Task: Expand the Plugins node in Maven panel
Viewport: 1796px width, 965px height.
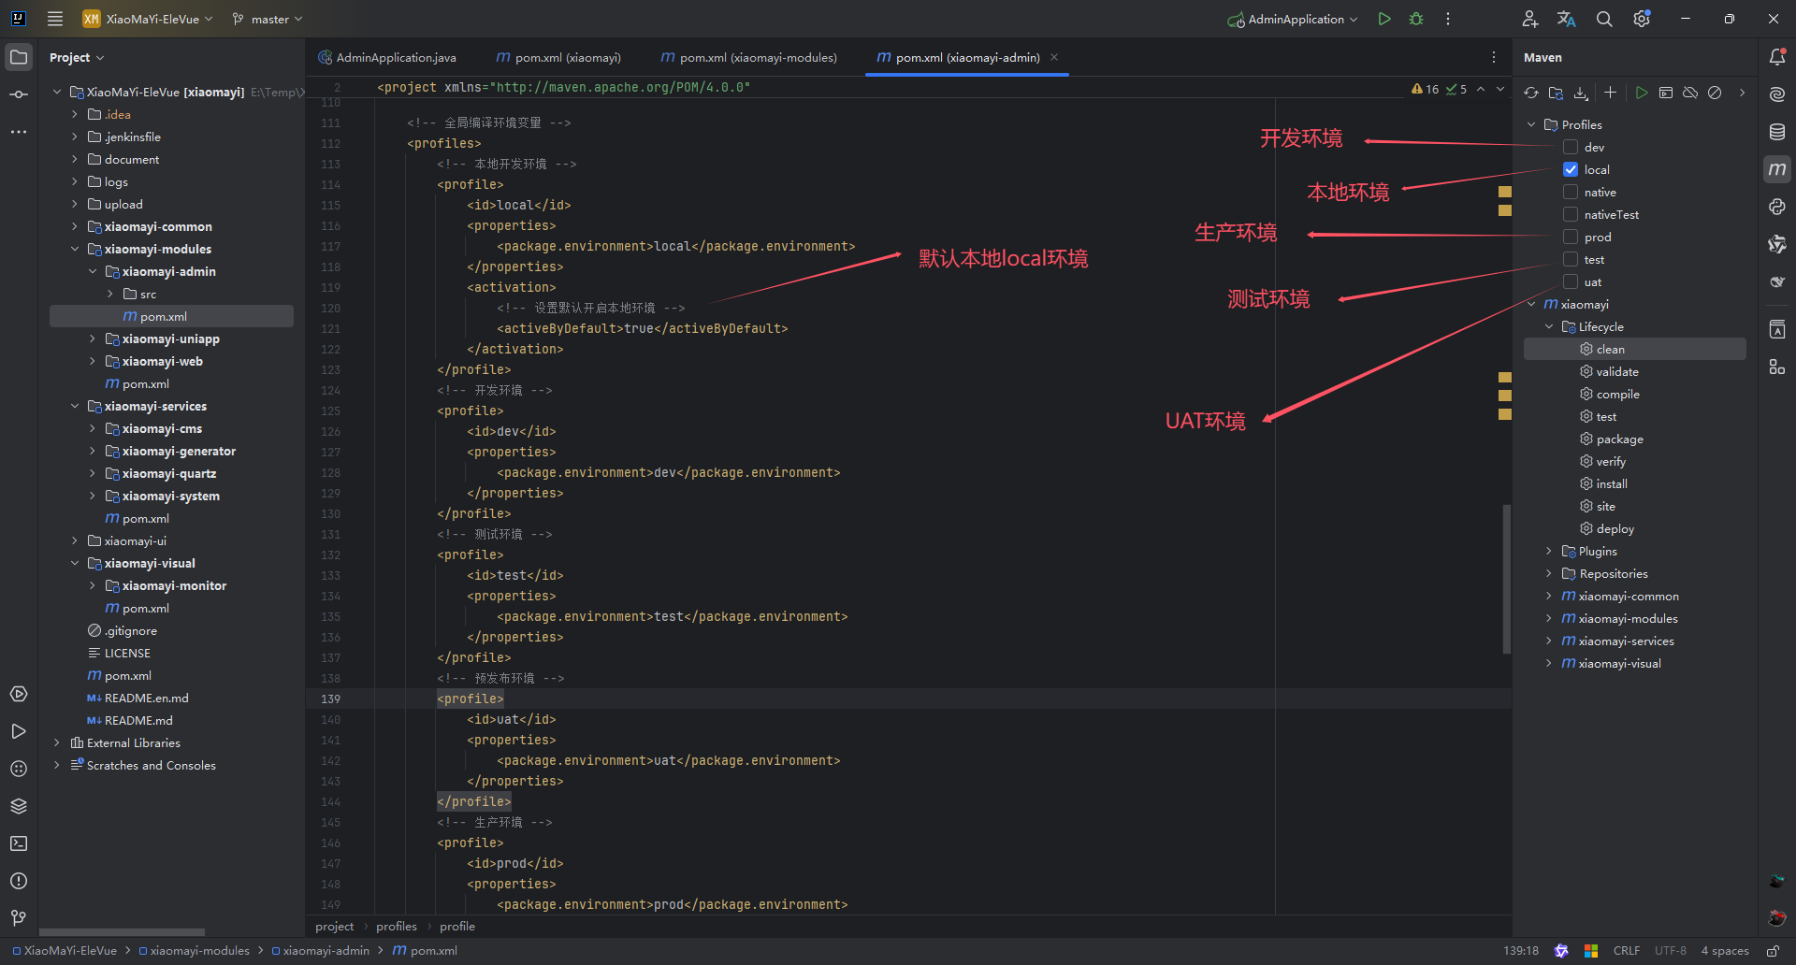Action: coord(1549,551)
